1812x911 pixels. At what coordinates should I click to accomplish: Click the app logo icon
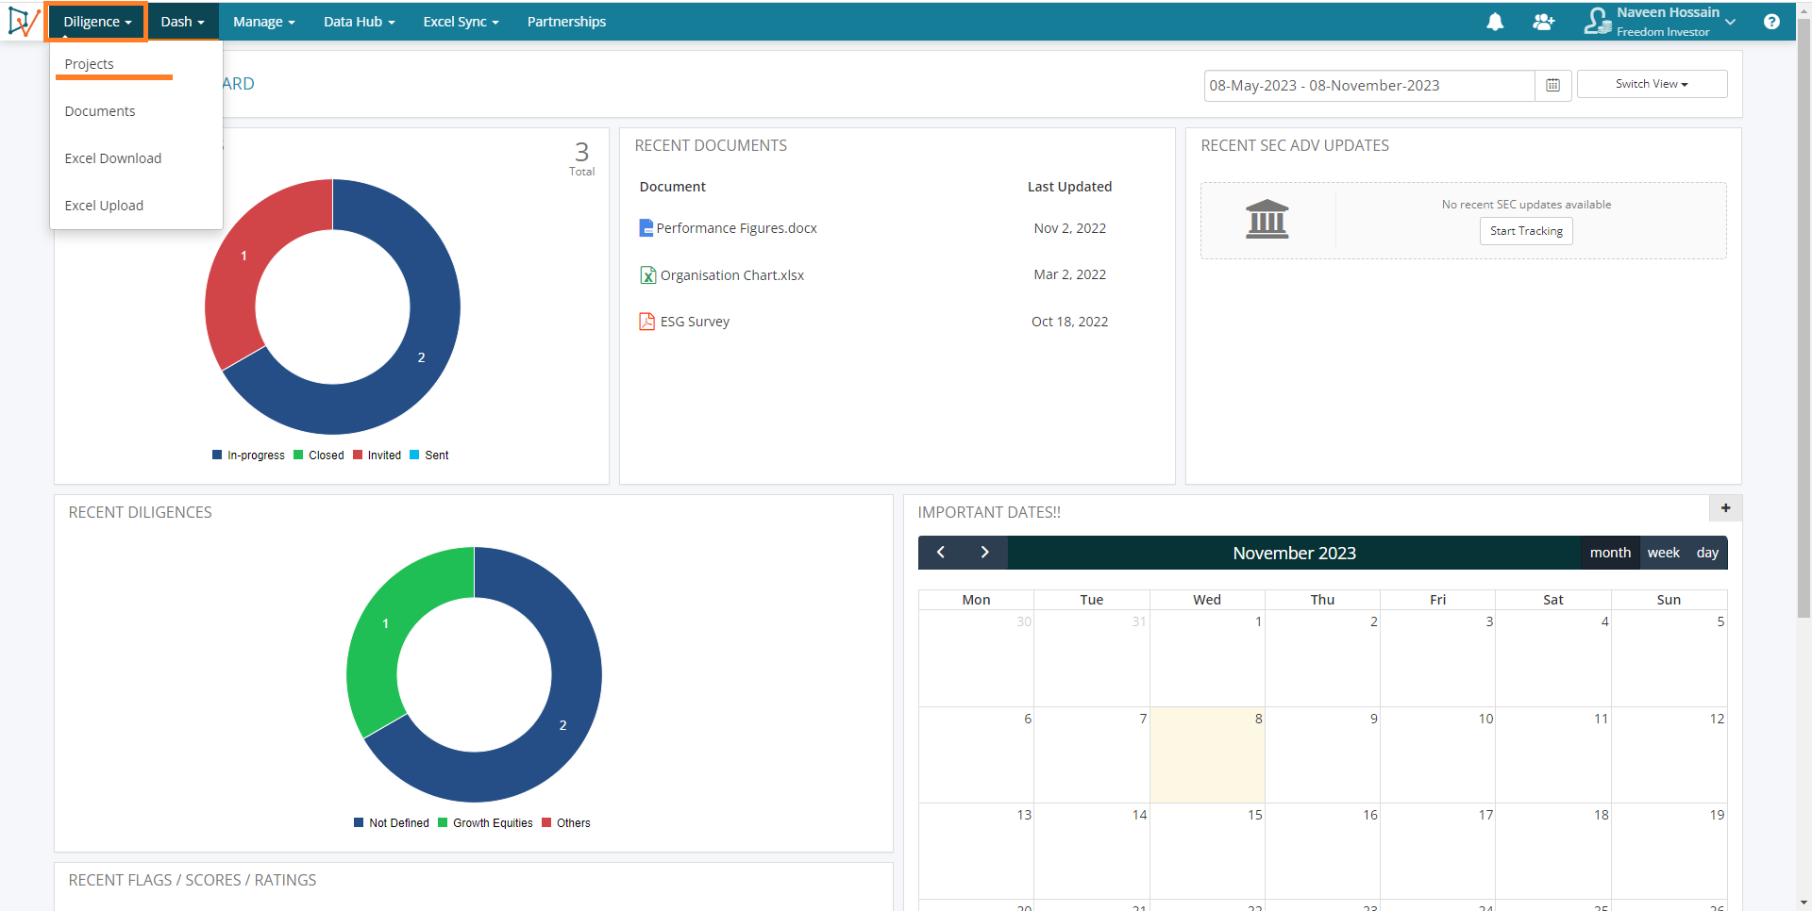coord(24,21)
